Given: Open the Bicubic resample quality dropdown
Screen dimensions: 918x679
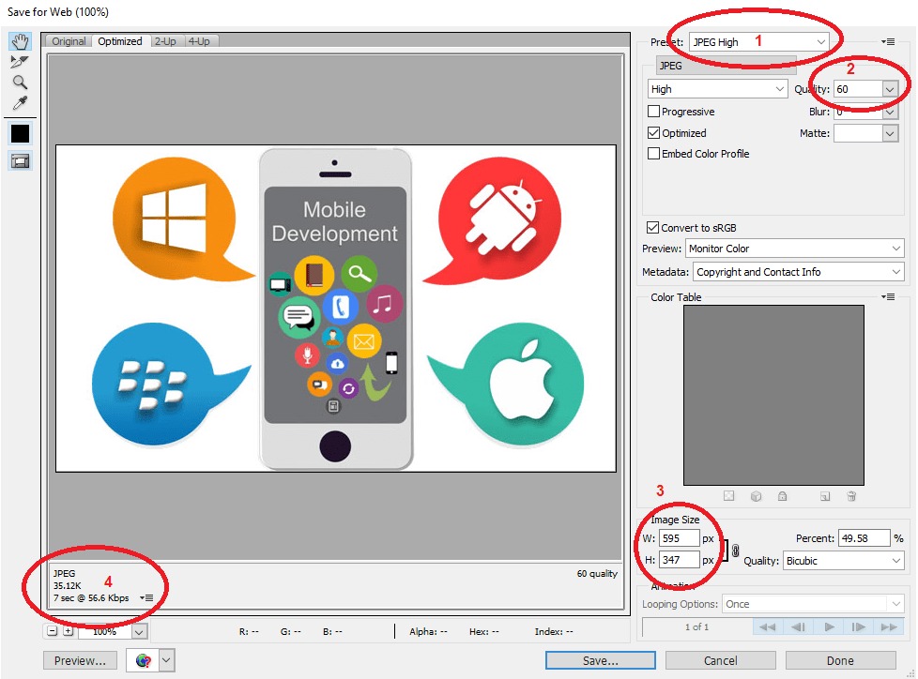Looking at the screenshot, I should 843,561.
